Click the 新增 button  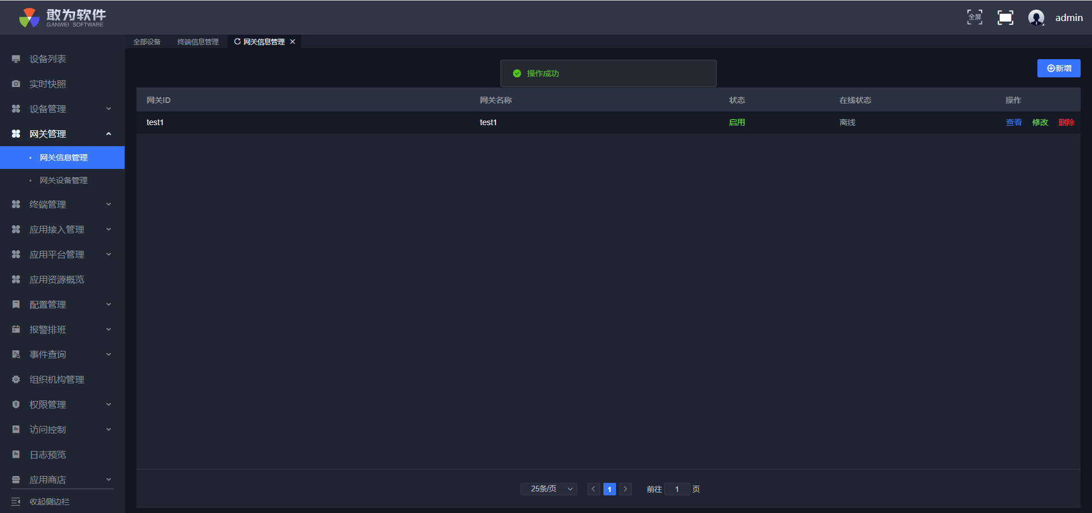(1058, 68)
